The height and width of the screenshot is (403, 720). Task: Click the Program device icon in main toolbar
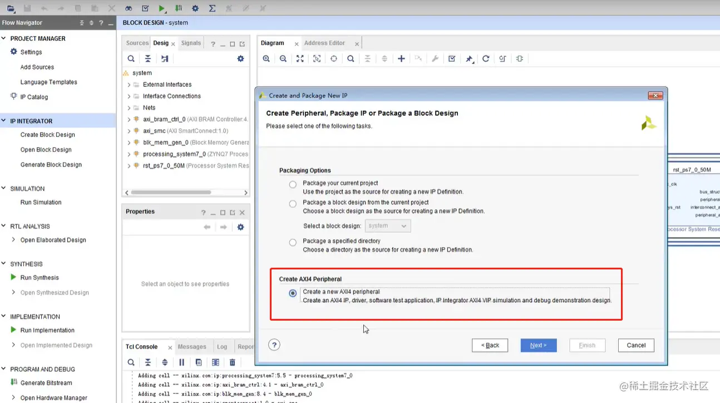click(x=178, y=8)
